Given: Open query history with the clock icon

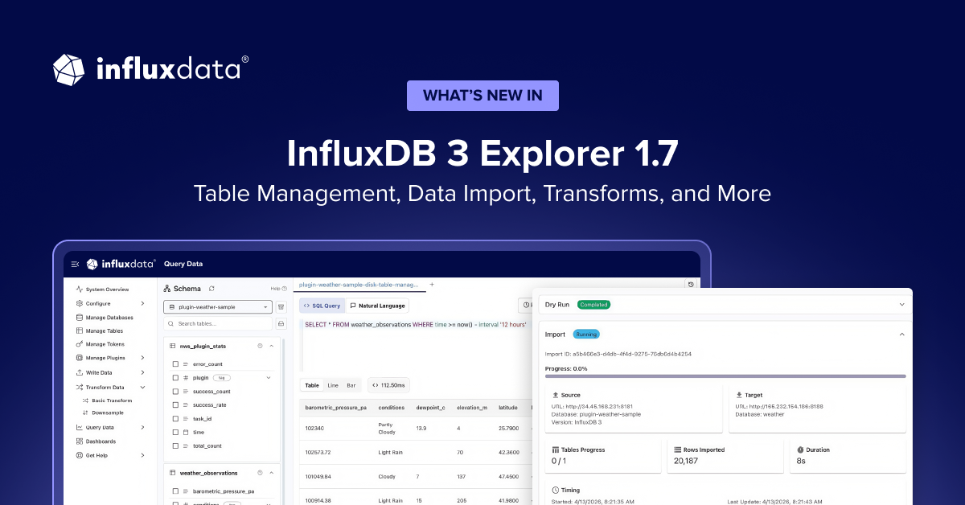Looking at the screenshot, I should coord(691,285).
